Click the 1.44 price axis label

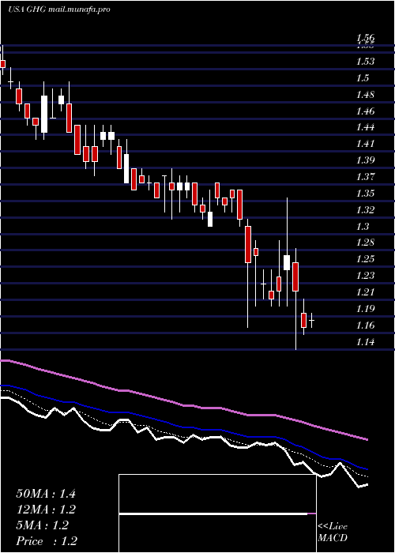pyautogui.click(x=365, y=127)
